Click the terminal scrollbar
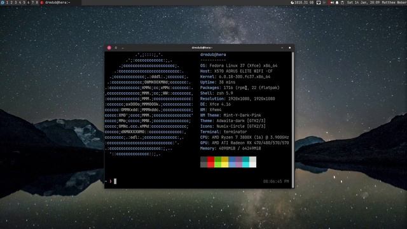Viewport: 407px width, 229px height. [x=293, y=120]
